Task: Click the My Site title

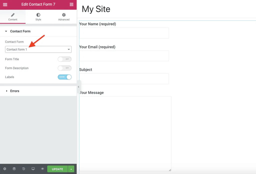Action: [x=96, y=9]
